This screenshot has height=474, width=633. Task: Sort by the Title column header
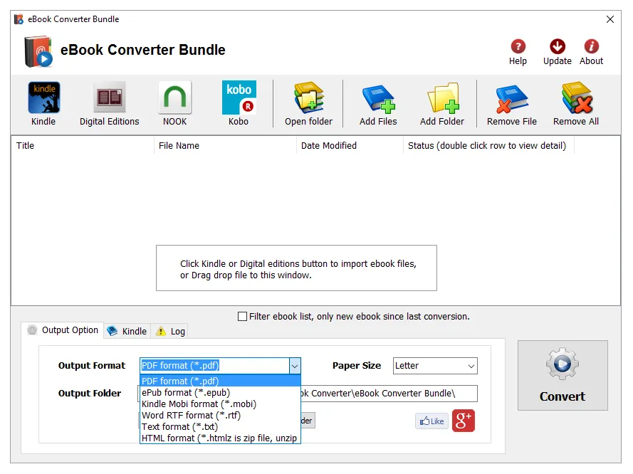pos(83,146)
